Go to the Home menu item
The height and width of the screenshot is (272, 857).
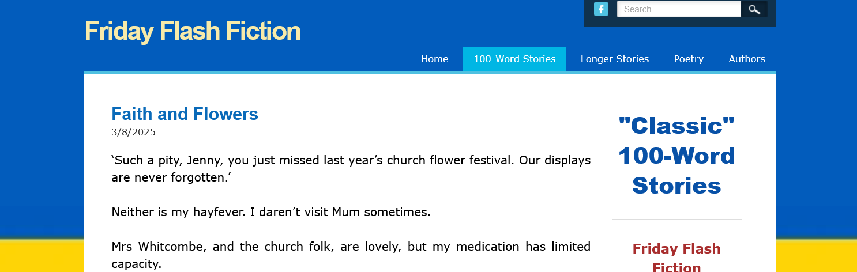coord(434,59)
